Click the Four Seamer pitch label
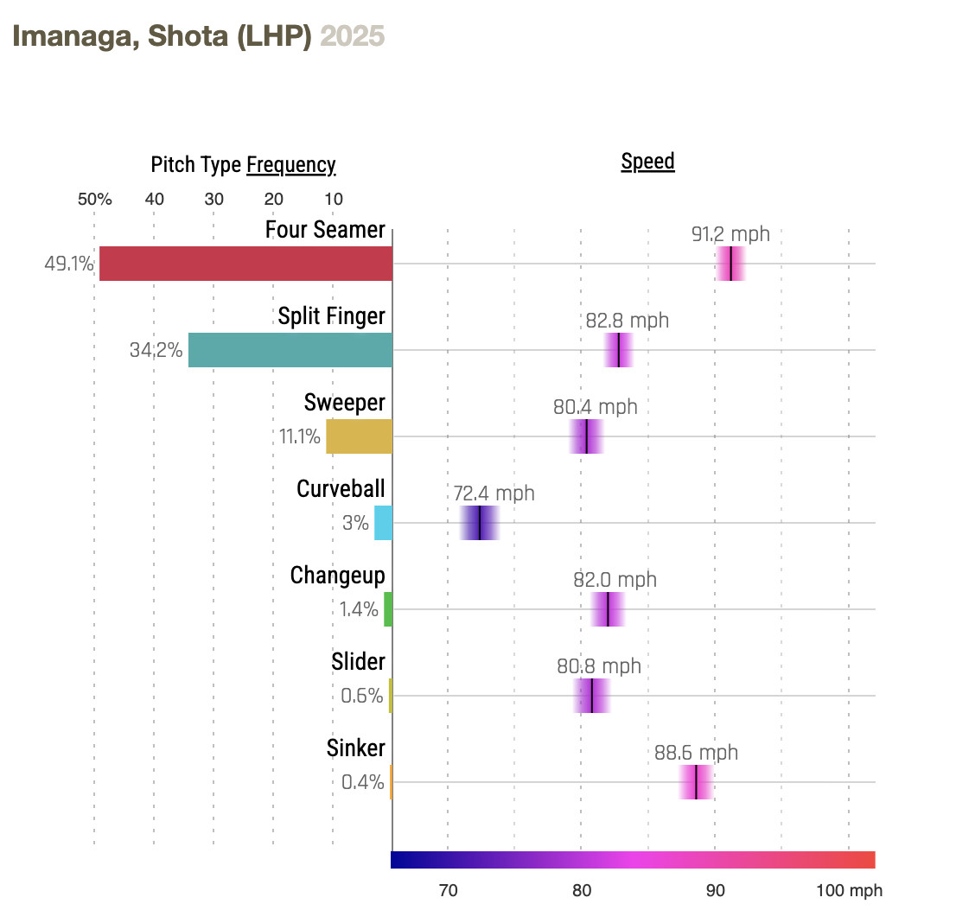Image resolution: width=956 pixels, height=923 pixels. pyautogui.click(x=325, y=230)
